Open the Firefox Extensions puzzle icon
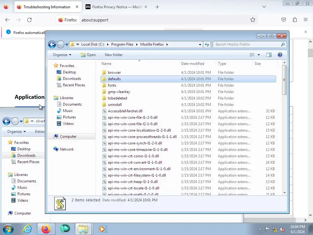This screenshot has height=235, width=313. click(x=295, y=20)
